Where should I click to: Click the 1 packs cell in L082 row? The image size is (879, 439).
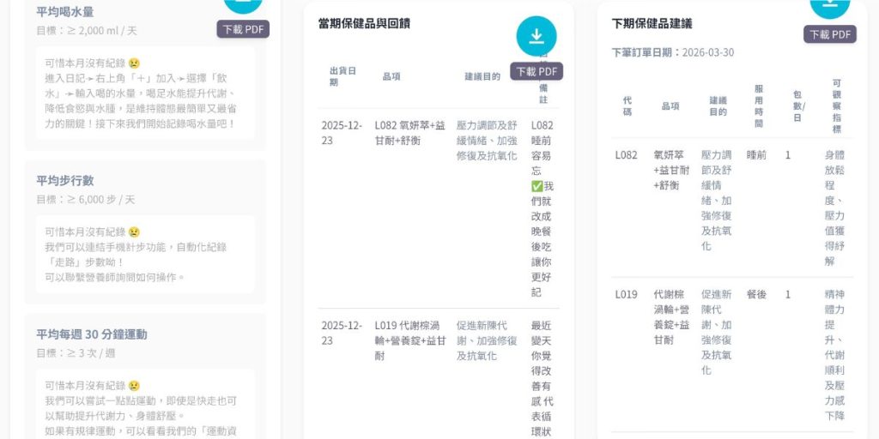[788, 155]
